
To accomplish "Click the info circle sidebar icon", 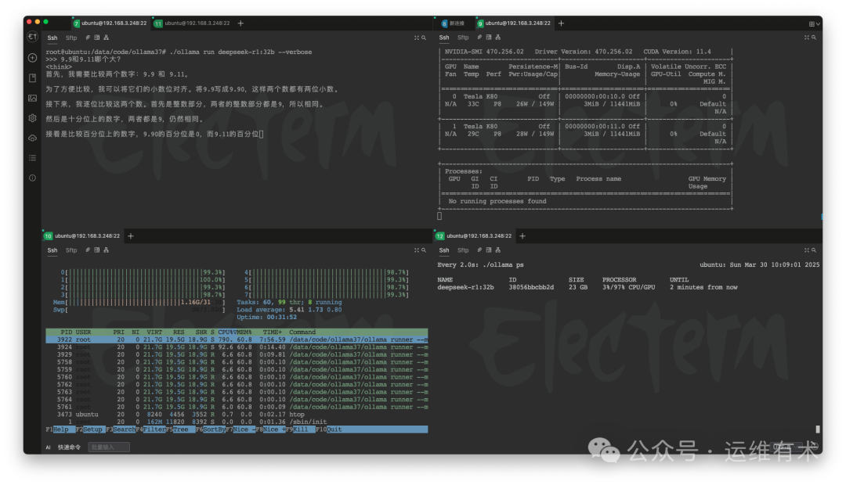I will tap(32, 178).
